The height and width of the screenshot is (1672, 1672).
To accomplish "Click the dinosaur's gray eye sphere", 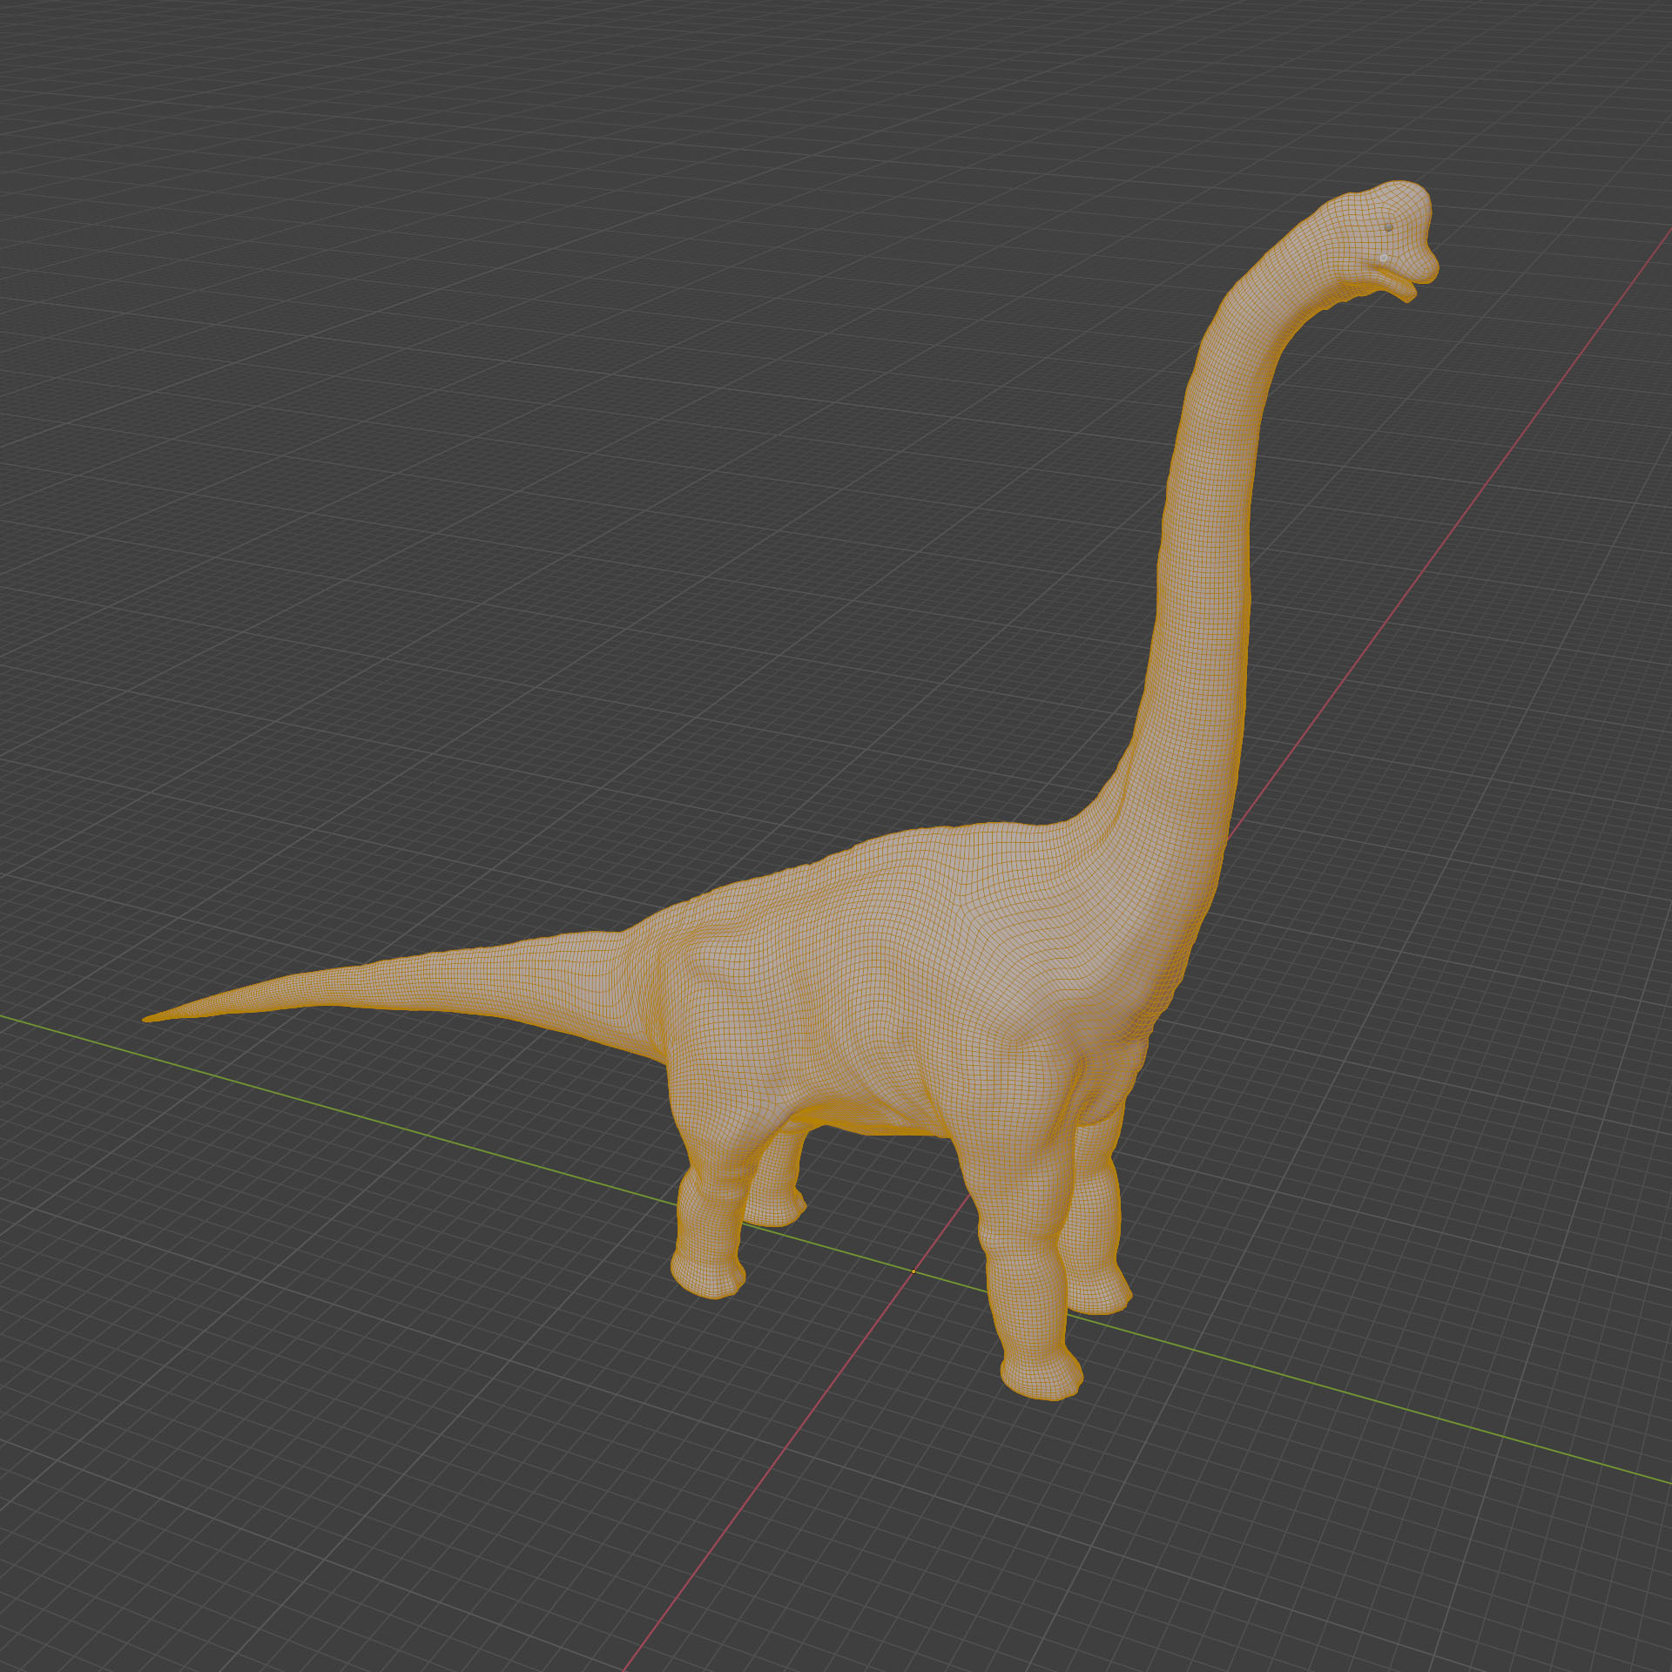I will click(1389, 228).
